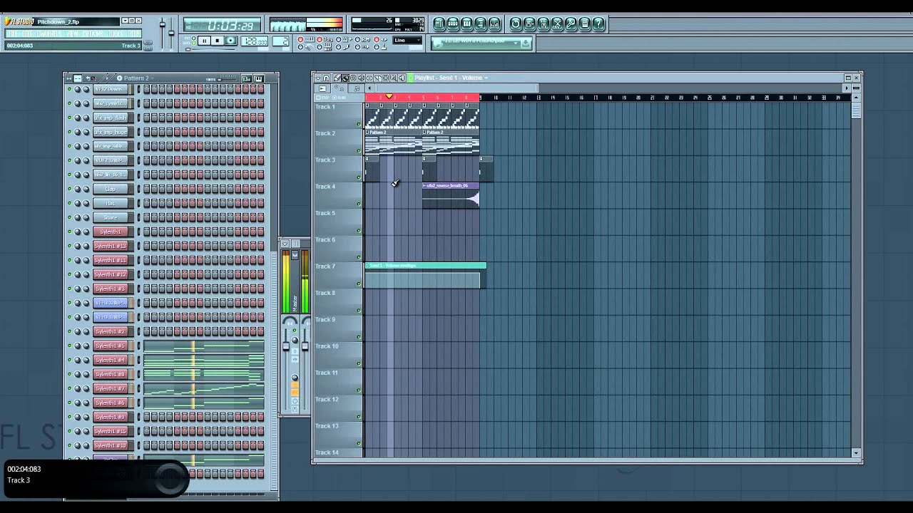
Task: Select the Slip tool in Playlist toolbar
Action: point(369,78)
